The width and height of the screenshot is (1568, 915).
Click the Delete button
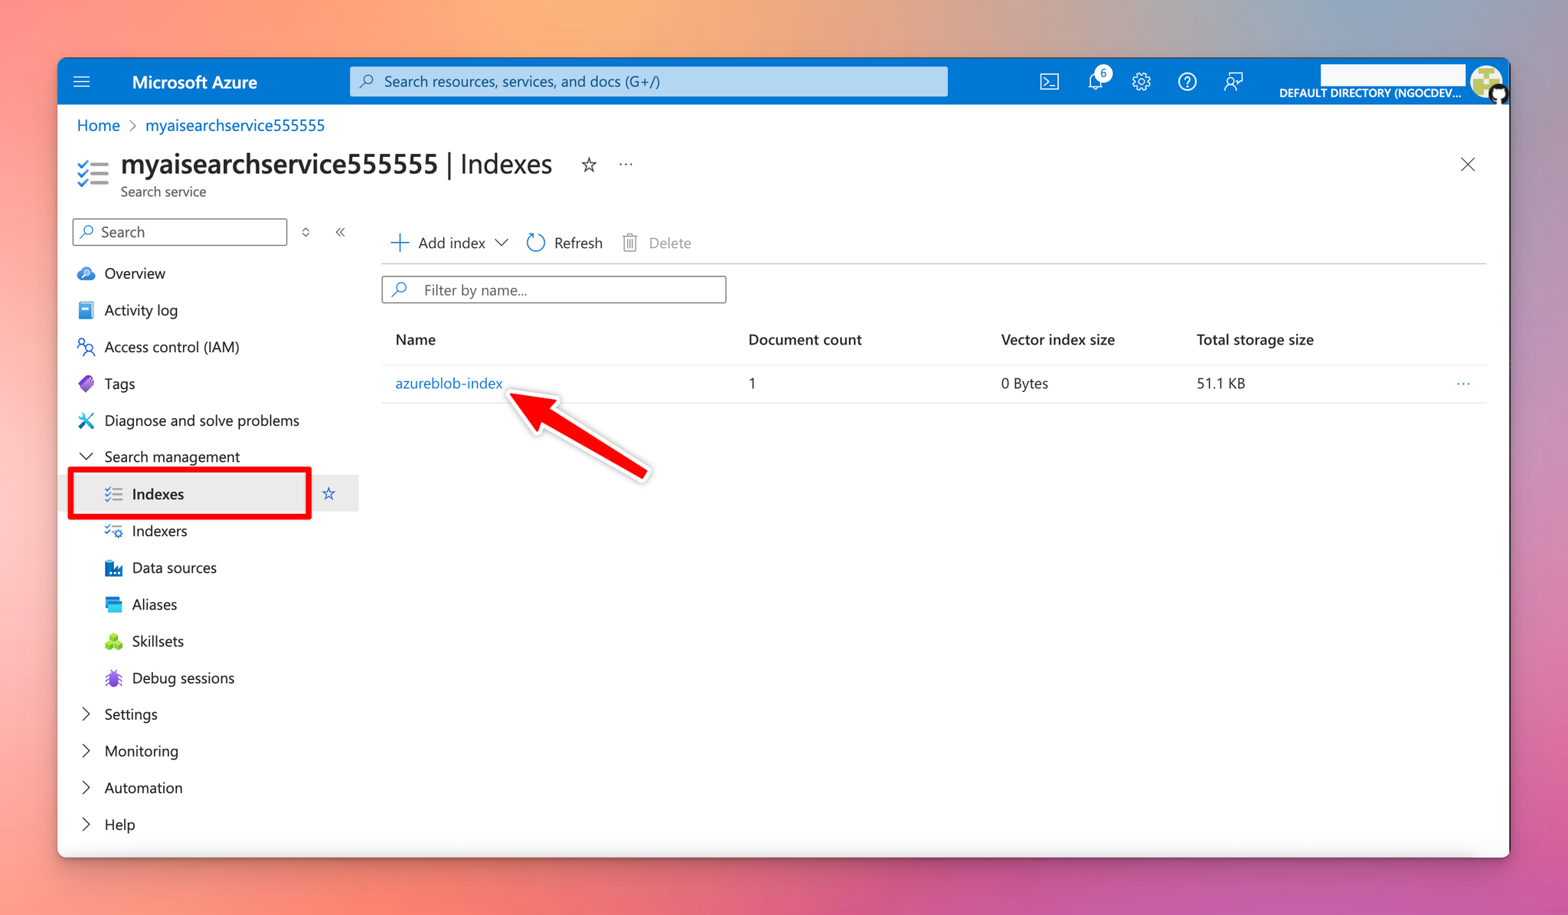pos(657,243)
